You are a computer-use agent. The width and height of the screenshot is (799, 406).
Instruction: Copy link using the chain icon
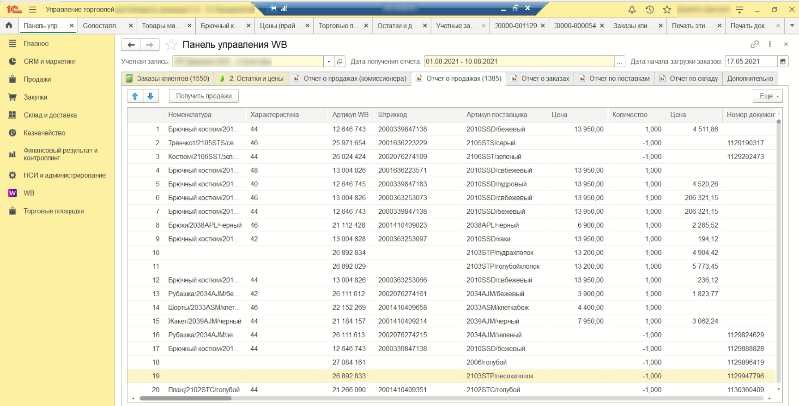tap(755, 44)
